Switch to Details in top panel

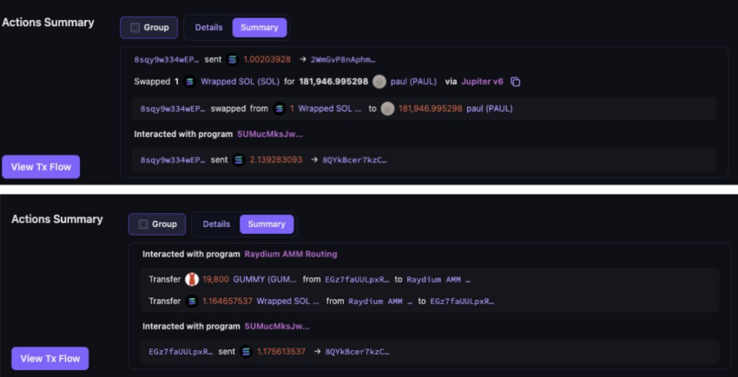pyautogui.click(x=208, y=28)
